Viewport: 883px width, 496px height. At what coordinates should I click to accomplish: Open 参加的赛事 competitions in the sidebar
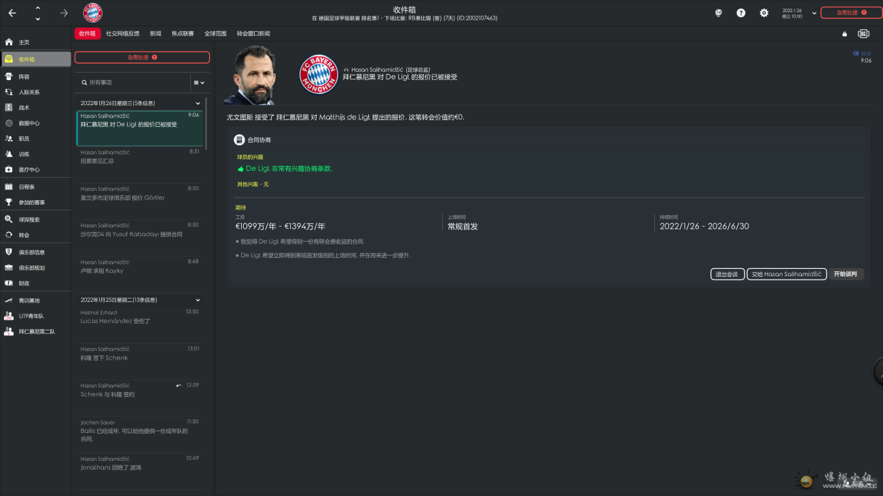35,202
